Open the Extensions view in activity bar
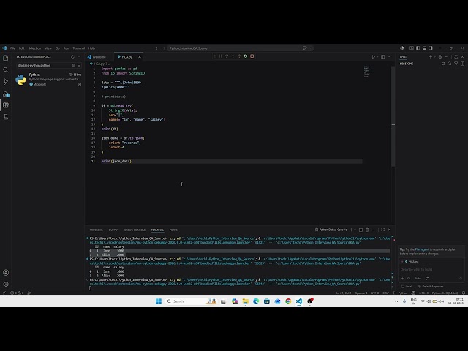 click(x=6, y=105)
